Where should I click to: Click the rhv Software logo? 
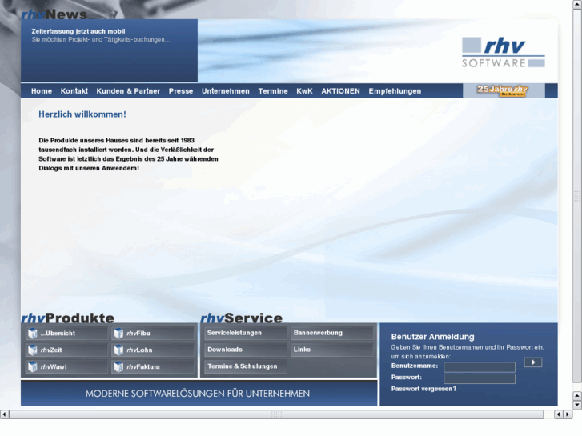tap(504, 52)
